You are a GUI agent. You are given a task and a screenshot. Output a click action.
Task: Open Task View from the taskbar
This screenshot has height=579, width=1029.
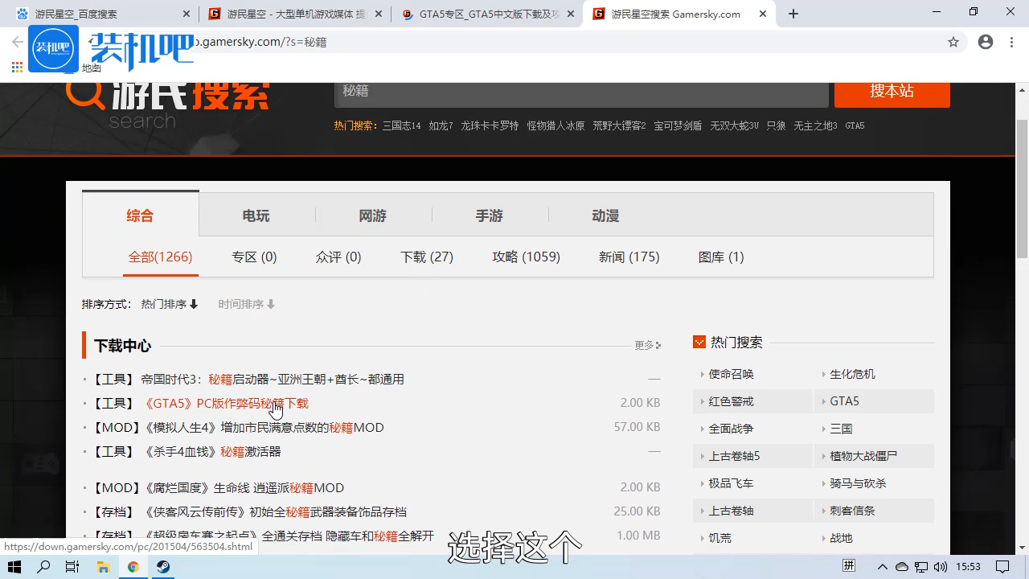pos(72,567)
